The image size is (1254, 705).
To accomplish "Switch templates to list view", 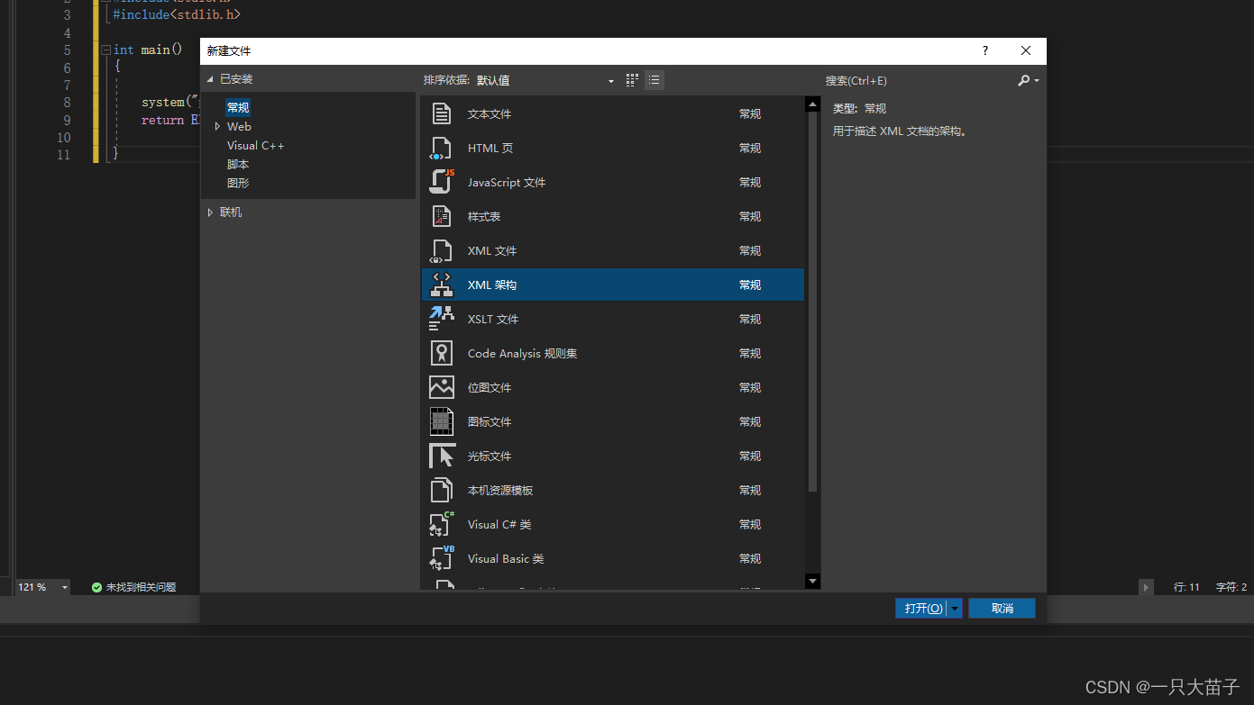I will coord(654,79).
